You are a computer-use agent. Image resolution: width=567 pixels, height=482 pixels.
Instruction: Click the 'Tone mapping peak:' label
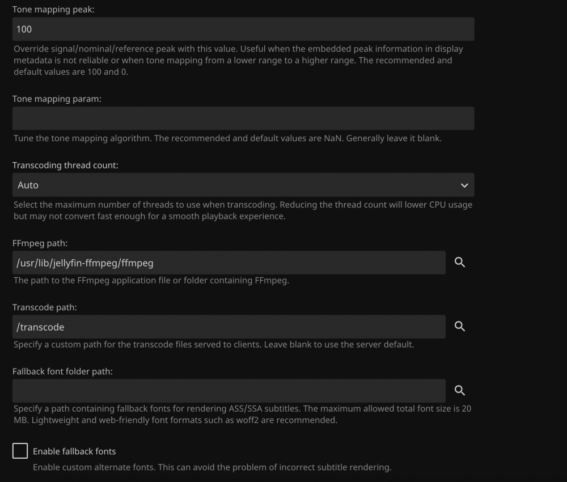pyautogui.click(x=53, y=10)
